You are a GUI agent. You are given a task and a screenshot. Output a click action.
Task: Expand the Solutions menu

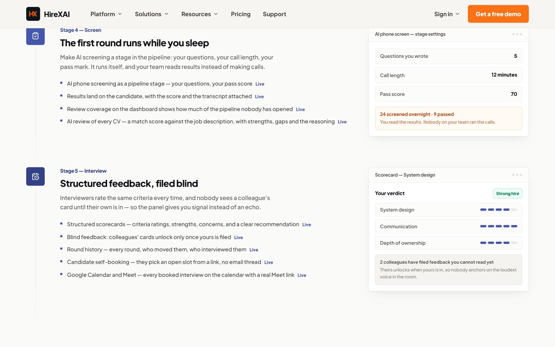pos(152,14)
